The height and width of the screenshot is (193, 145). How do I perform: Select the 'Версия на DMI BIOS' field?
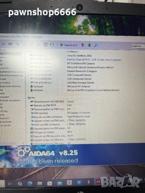[45, 105]
